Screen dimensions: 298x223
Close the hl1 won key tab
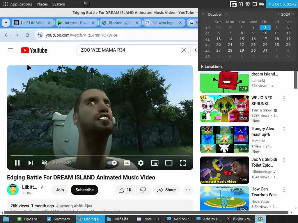(180, 23)
